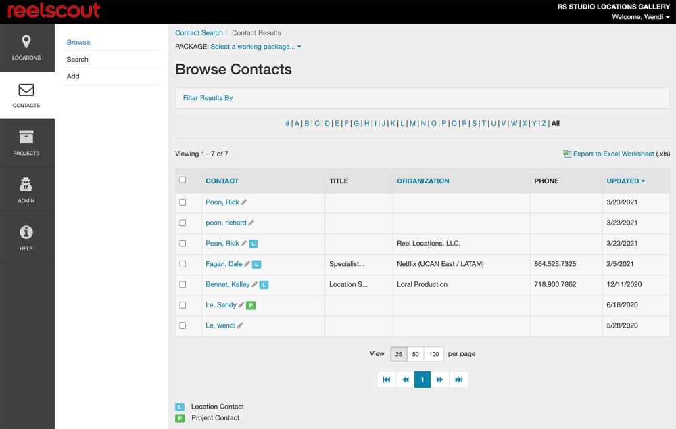Check the box for Bennet, Kelley
This screenshot has width=676, height=429.
click(x=183, y=284)
